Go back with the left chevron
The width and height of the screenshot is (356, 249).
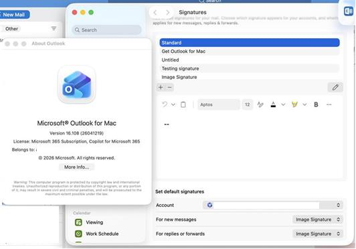(x=155, y=12)
